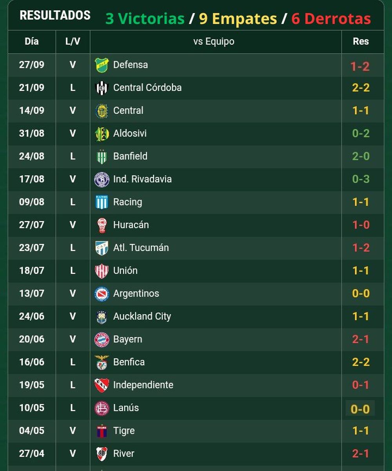Image resolution: width=392 pixels, height=471 pixels.
Task: Open the Lanús team link
Action: (126, 408)
